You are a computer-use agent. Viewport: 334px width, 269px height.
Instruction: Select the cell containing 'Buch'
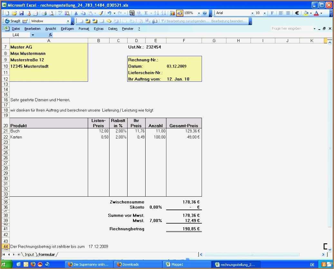point(49,131)
